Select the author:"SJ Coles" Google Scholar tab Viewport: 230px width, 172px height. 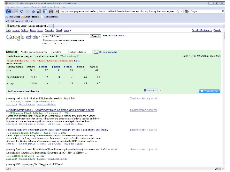point(27,26)
